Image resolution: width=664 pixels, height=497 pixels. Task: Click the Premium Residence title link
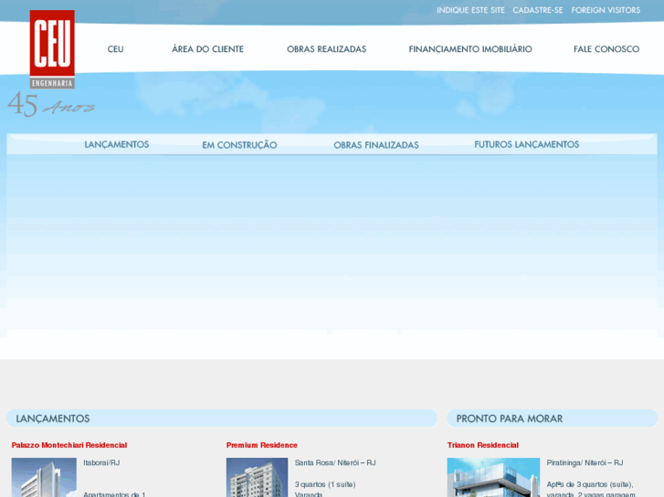coord(262,445)
